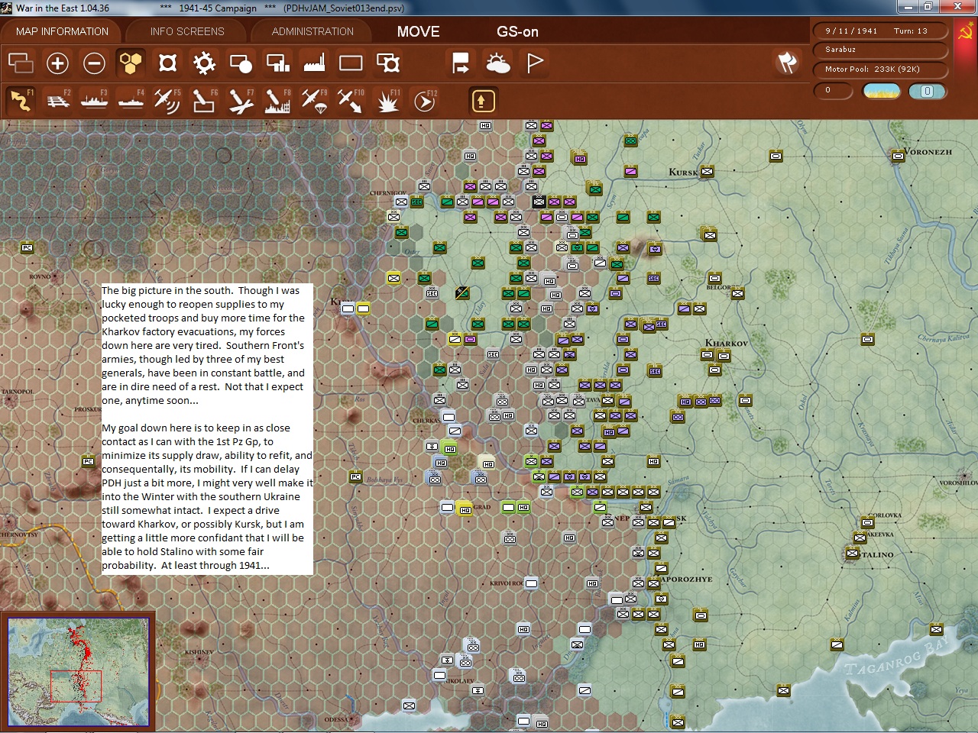
Task: Click the F12 end turn arrow icon
Action: tap(425, 100)
